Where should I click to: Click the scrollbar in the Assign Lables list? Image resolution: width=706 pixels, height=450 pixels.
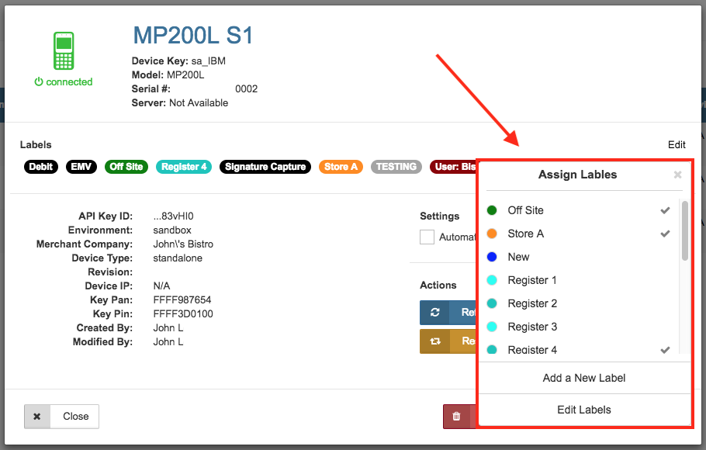[684, 233]
